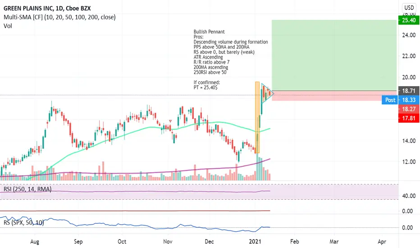420x248 pixels.
Task: Click the 22.00 price scale value
Action: point(409,56)
